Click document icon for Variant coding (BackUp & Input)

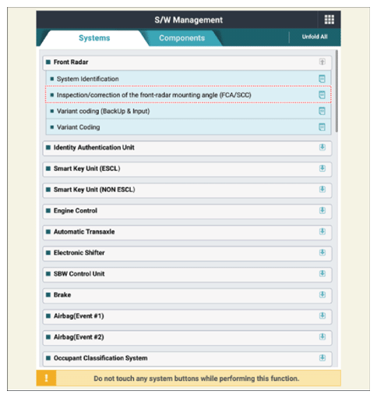(322, 111)
